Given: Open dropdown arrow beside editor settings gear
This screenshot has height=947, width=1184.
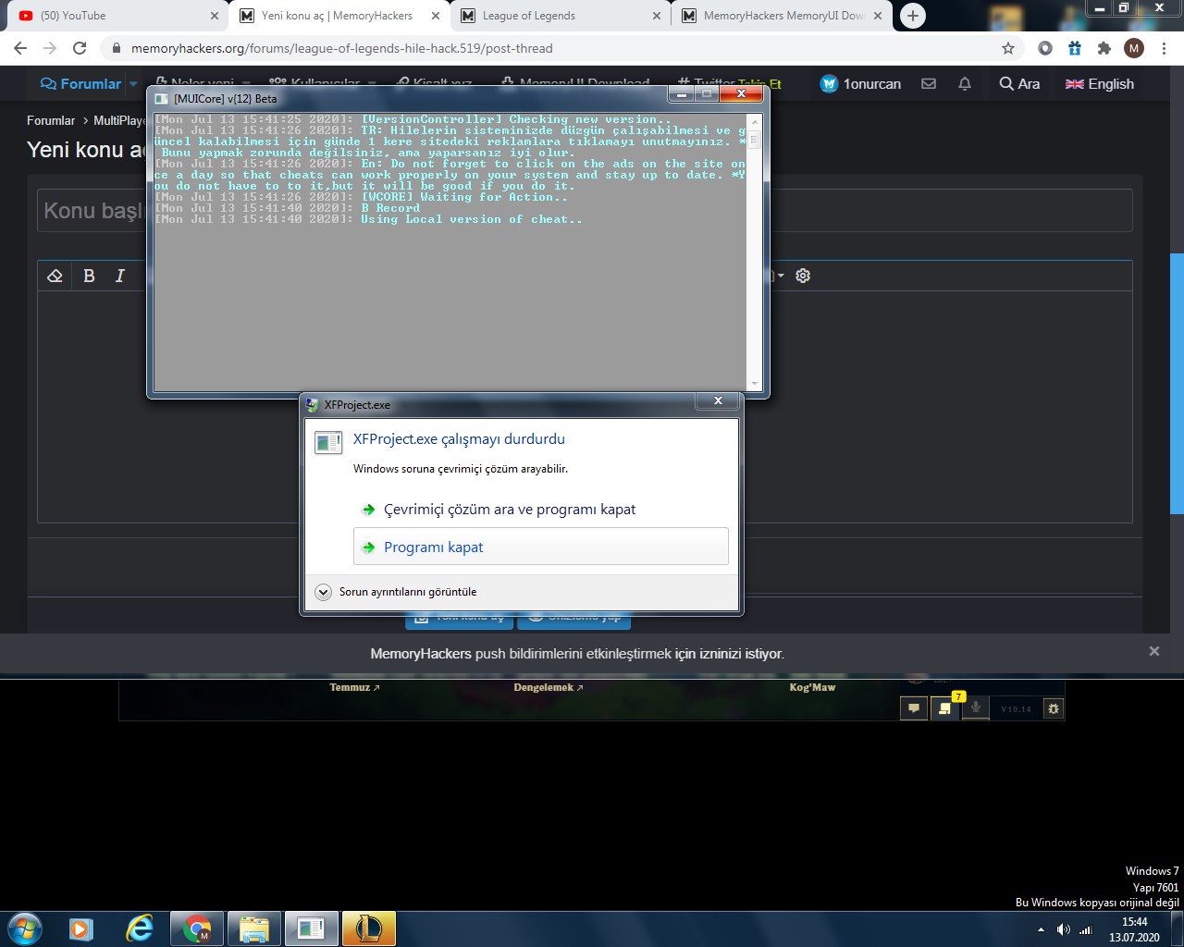Looking at the screenshot, I should [780, 276].
